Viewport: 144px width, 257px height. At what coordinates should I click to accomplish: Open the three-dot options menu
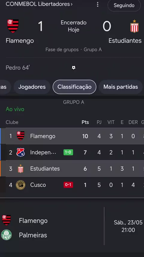[97, 5]
